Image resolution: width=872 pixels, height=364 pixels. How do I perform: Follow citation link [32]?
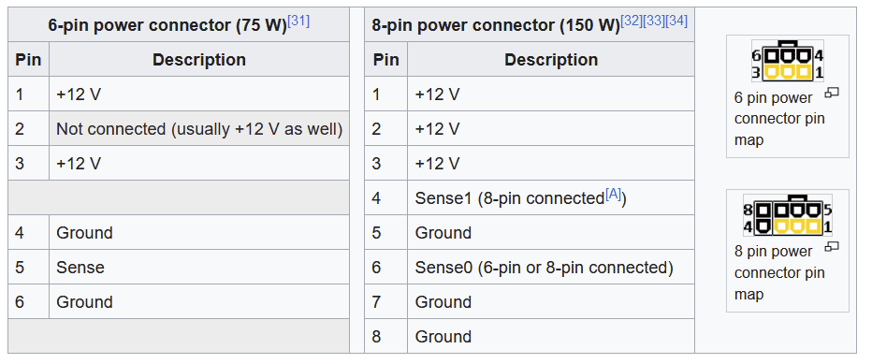(632, 22)
